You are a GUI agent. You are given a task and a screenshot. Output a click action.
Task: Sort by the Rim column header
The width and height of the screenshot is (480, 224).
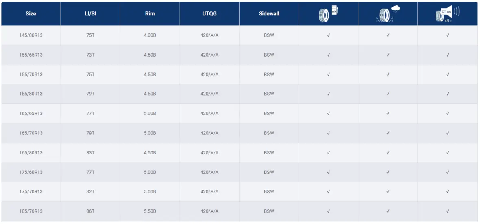150,14
